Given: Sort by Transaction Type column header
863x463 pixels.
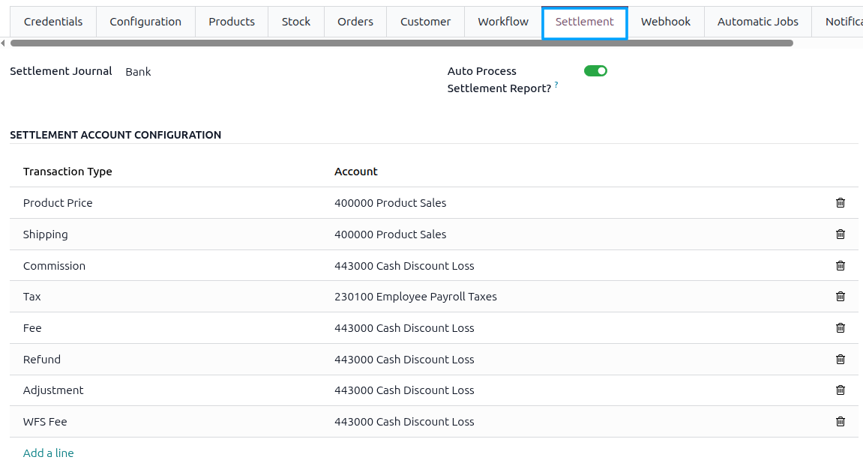Looking at the screenshot, I should click(x=67, y=172).
